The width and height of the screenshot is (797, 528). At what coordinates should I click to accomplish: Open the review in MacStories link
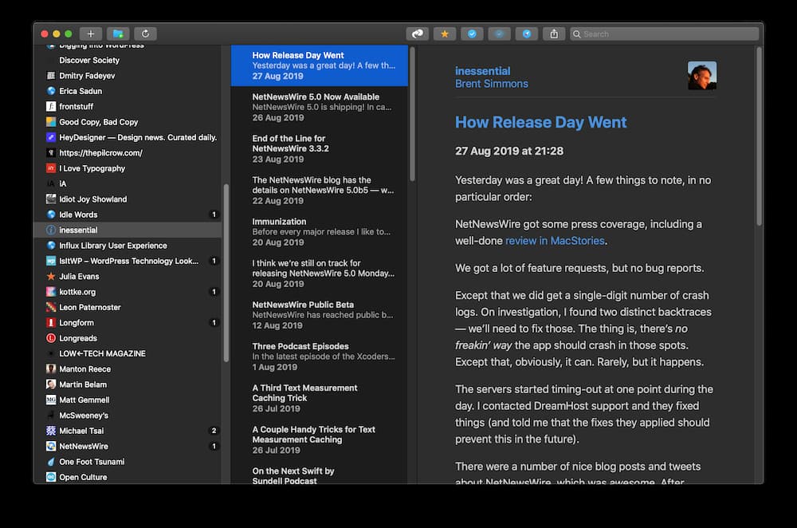click(x=555, y=241)
